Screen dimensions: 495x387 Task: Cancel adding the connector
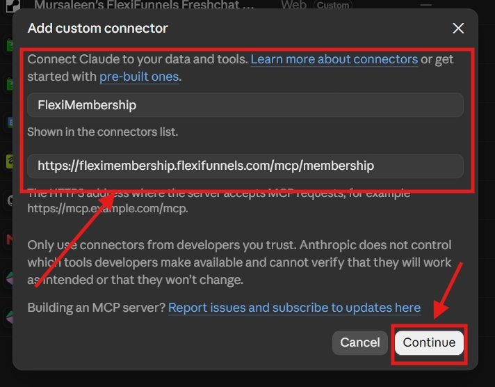[x=360, y=342]
